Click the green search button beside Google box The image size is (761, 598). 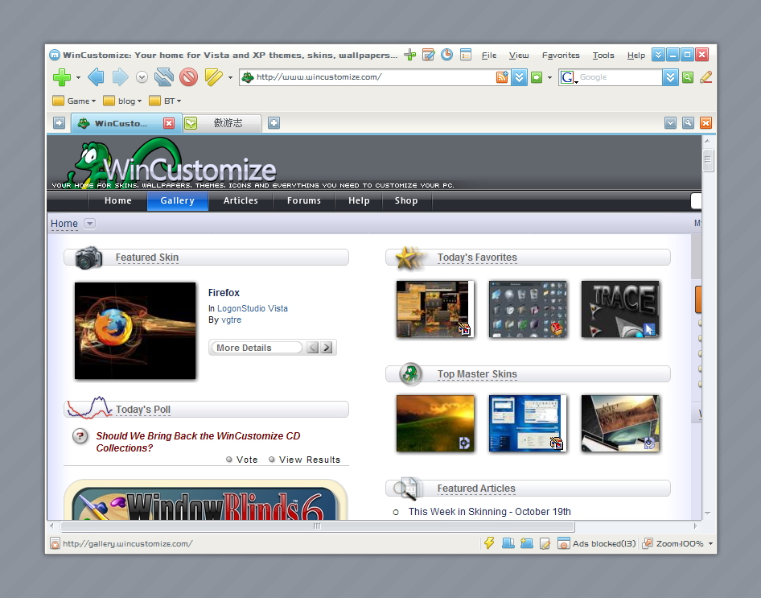click(688, 77)
